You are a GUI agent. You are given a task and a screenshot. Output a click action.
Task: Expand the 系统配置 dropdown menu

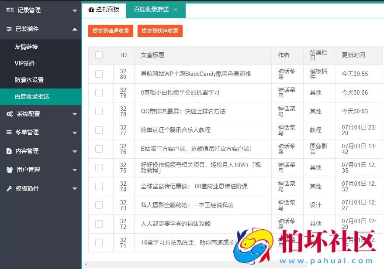click(74, 114)
